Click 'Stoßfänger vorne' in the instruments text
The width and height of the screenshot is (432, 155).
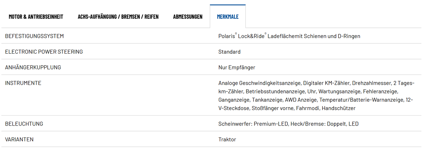pyautogui.click(x=273, y=108)
